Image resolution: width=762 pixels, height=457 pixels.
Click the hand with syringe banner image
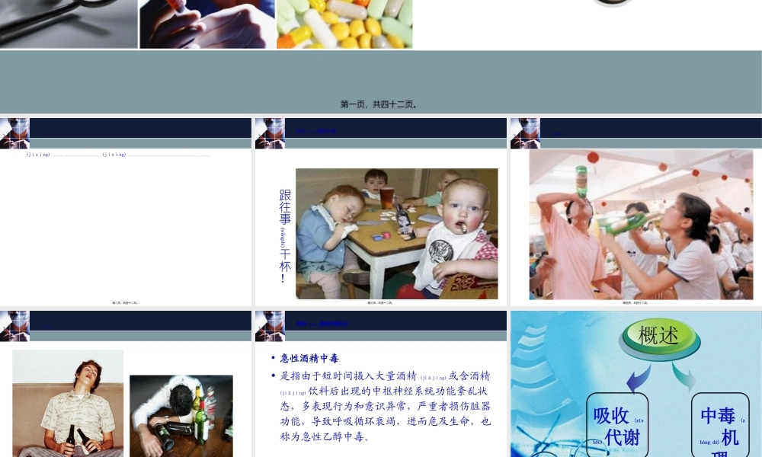[206, 23]
